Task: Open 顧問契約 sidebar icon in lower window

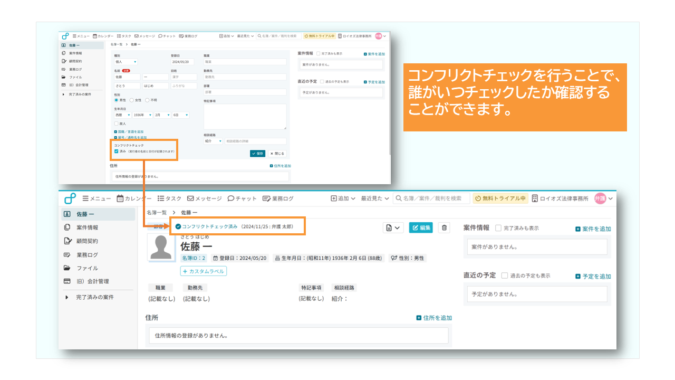Action: pyautogui.click(x=67, y=241)
